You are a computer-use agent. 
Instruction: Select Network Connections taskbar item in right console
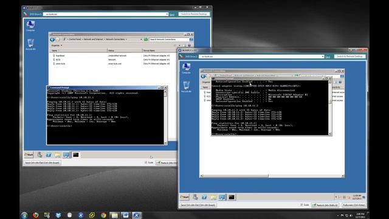tap(222, 197)
